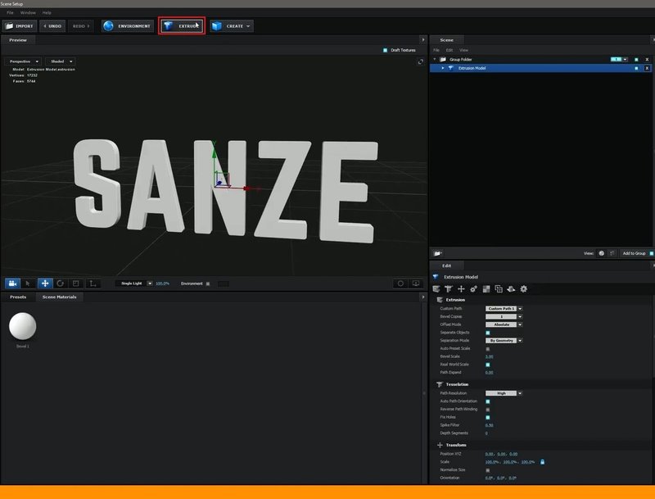Click the sphere View icon in Scene panel

(601, 253)
